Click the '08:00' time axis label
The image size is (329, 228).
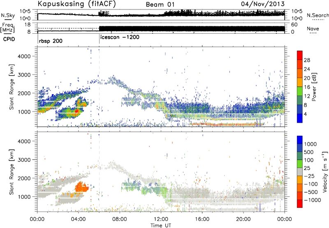120,219
